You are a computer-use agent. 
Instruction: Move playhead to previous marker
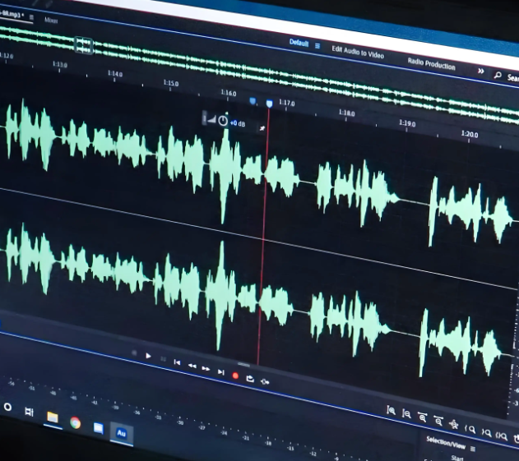pos(177,362)
